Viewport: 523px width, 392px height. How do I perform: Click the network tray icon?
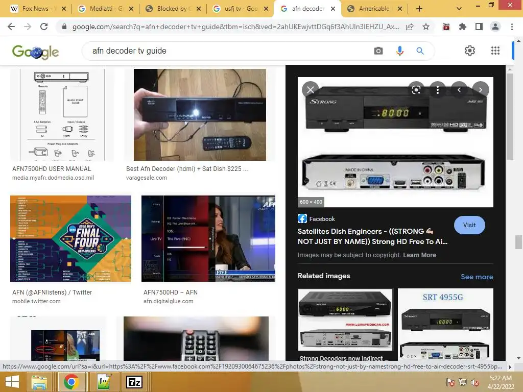[x=462, y=382]
